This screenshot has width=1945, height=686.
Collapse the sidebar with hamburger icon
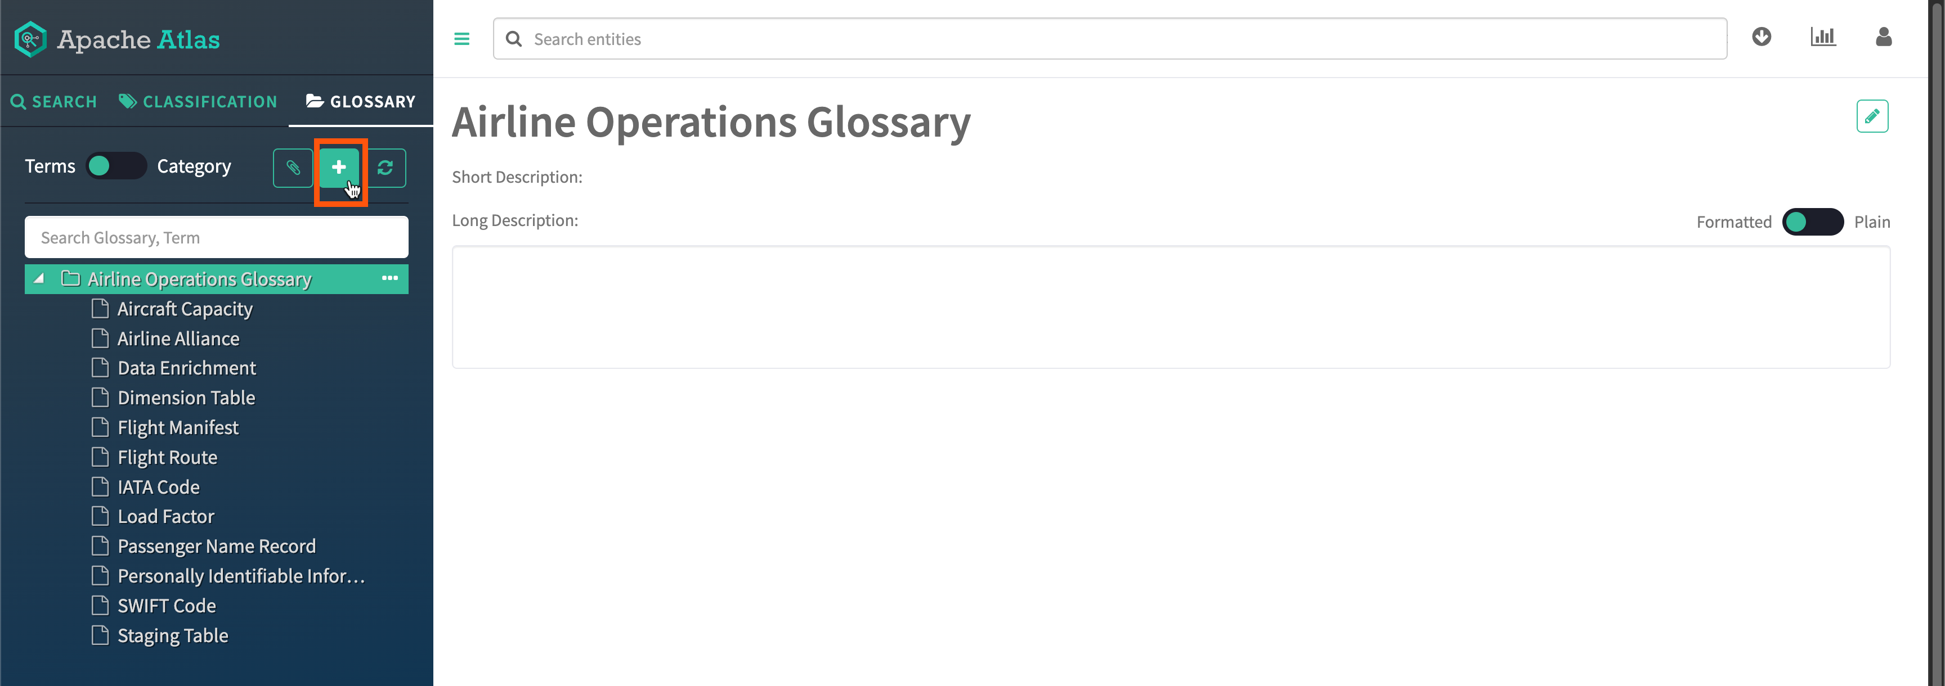(x=461, y=39)
